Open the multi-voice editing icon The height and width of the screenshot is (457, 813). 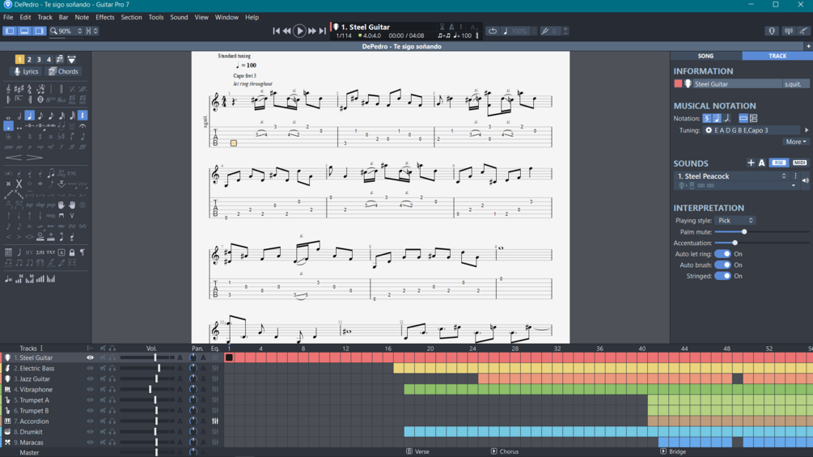point(60,60)
